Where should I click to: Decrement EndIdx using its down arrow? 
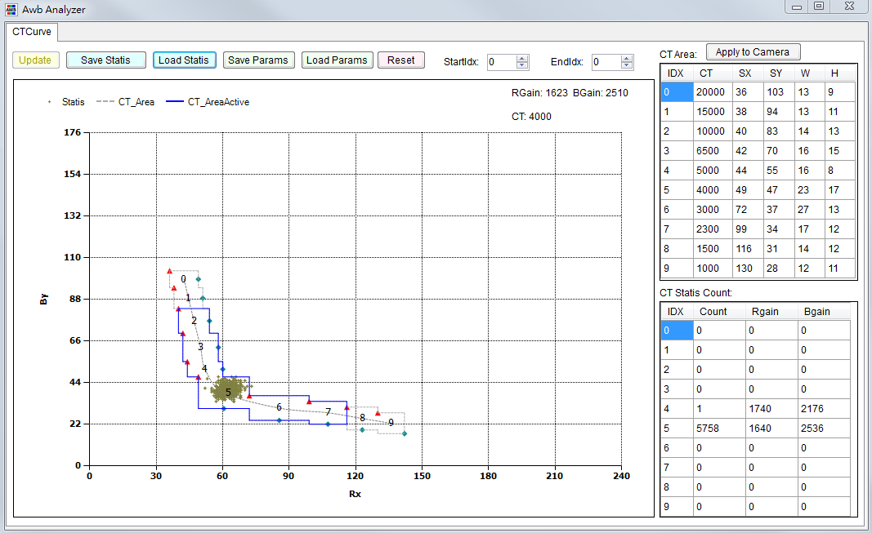[627, 64]
